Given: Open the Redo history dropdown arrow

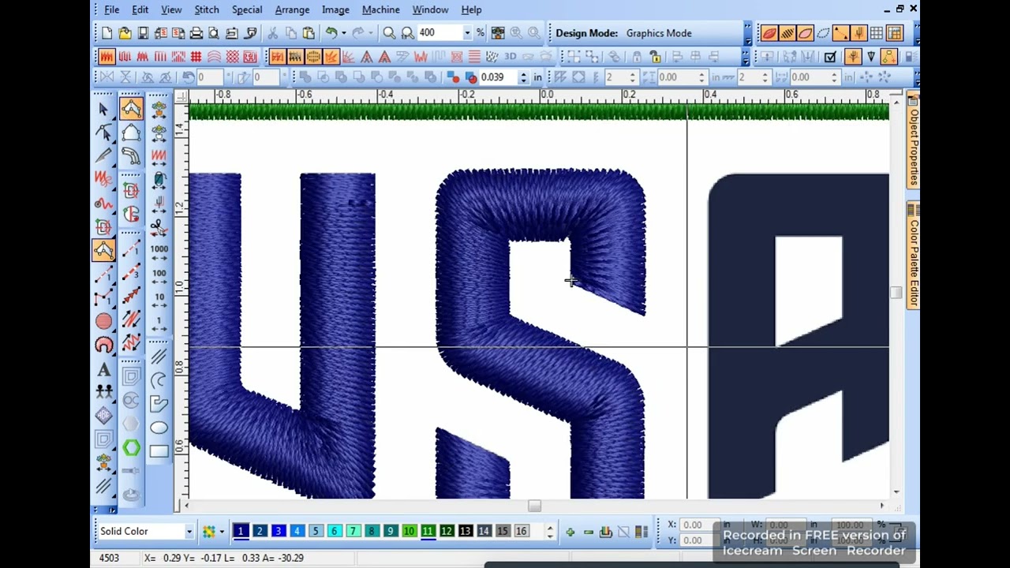Looking at the screenshot, I should click(370, 33).
